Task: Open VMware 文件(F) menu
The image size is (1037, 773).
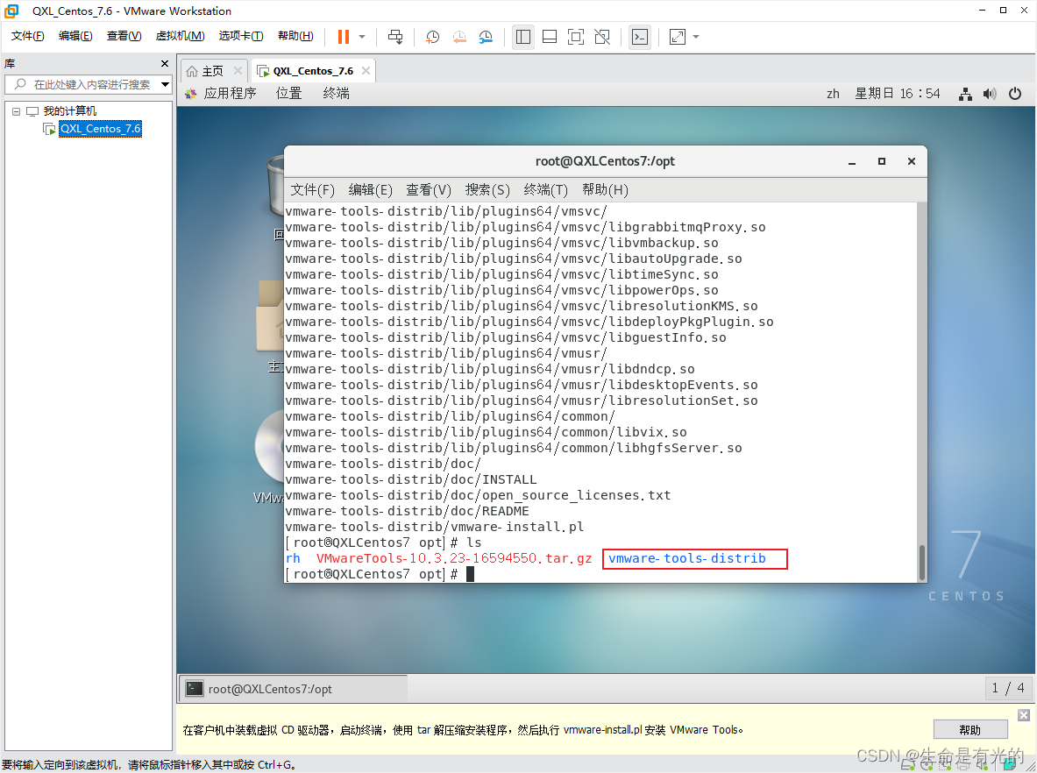Action: (x=28, y=36)
